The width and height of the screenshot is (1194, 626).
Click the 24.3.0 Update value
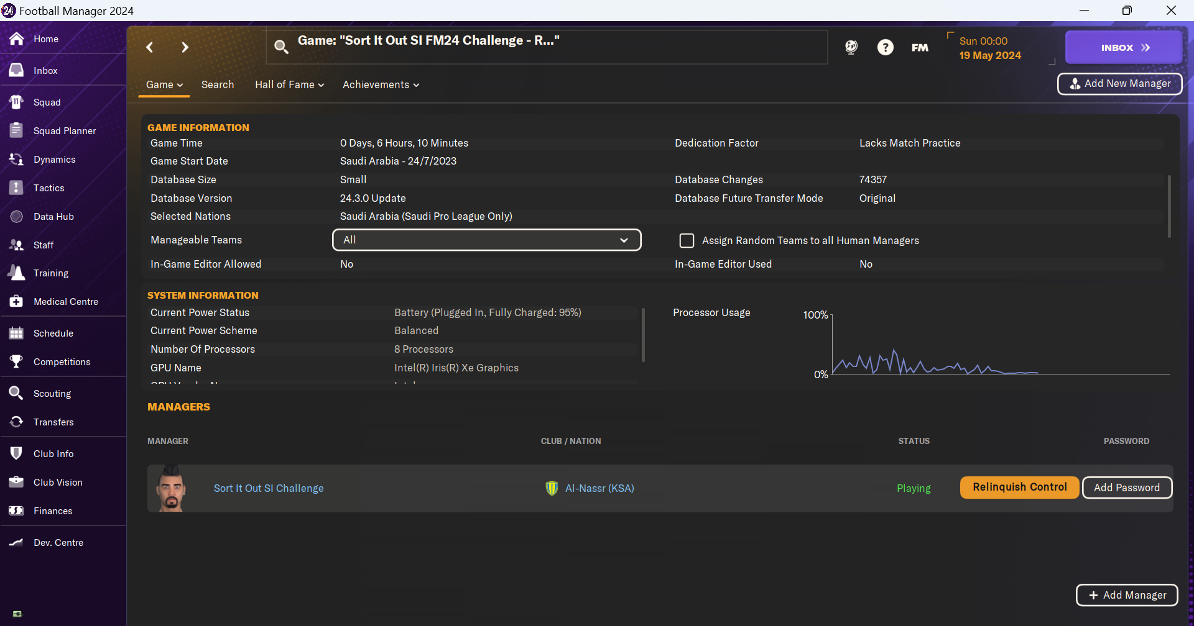373,198
